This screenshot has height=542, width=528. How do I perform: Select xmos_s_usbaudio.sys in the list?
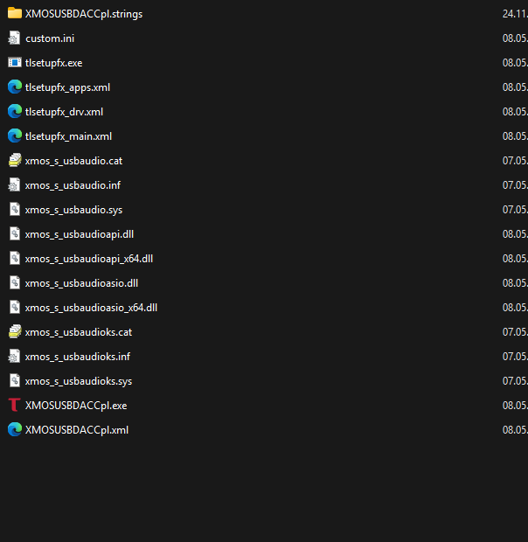(73, 210)
